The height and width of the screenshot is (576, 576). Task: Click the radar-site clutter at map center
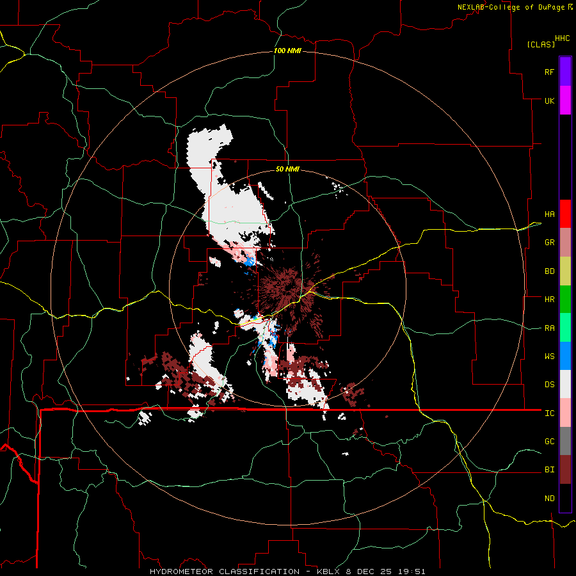287,289
